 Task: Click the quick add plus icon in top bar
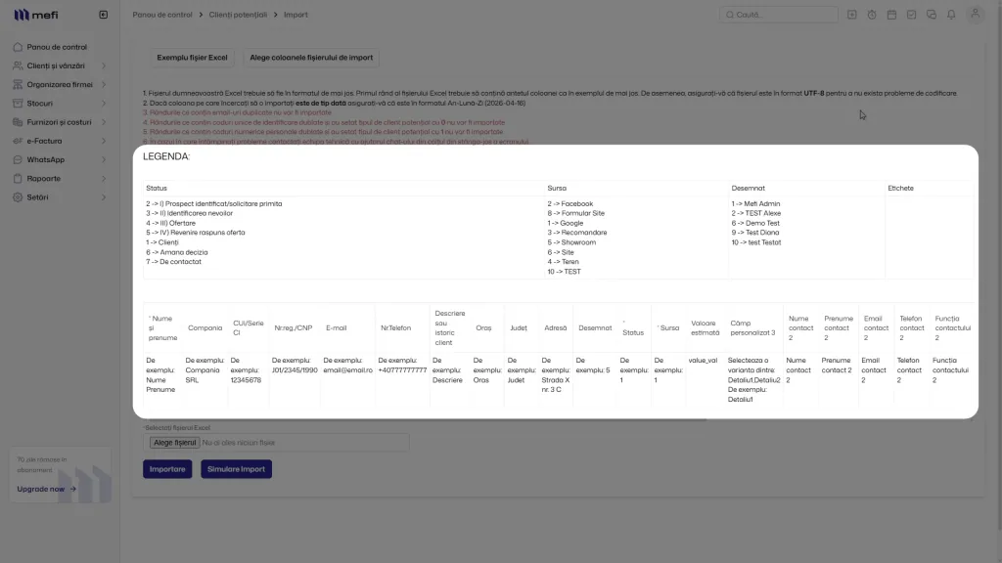pyautogui.click(x=852, y=15)
